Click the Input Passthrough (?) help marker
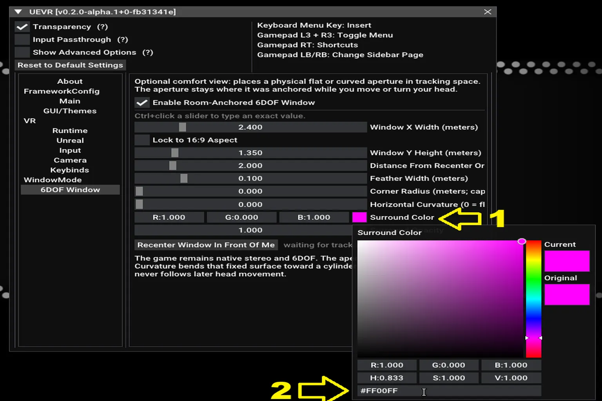602x401 pixels. point(123,40)
